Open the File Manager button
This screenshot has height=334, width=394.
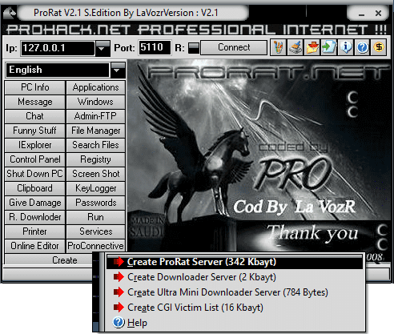click(95, 131)
